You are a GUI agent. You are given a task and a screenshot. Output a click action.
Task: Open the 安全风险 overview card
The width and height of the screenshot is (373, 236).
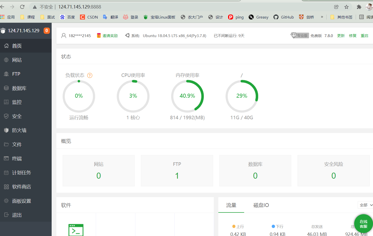click(334, 171)
